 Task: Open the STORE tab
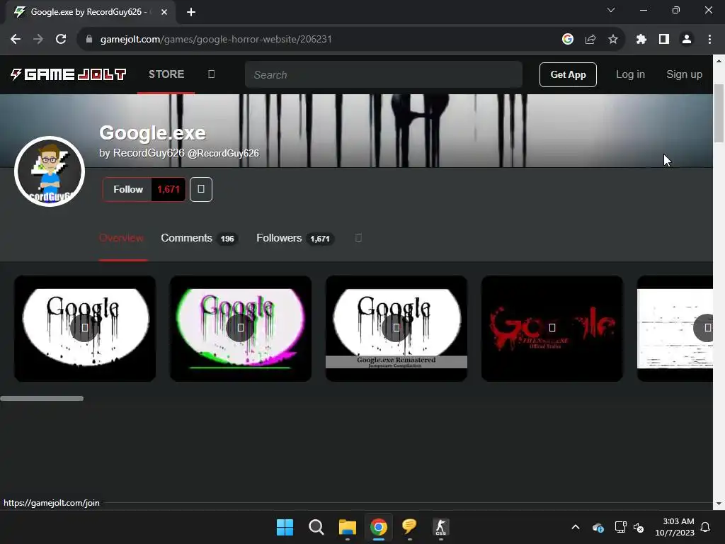166,74
